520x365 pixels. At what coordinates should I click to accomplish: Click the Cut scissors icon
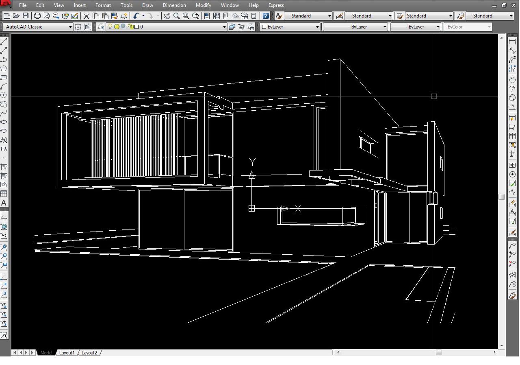coord(86,16)
